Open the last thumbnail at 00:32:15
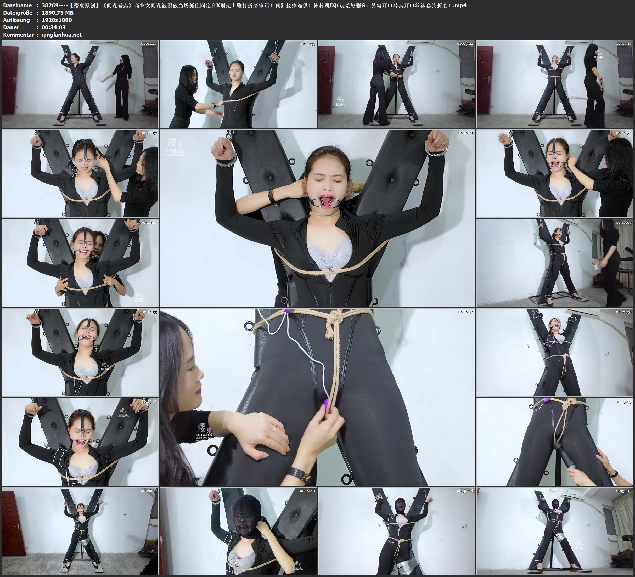This screenshot has width=635, height=577. click(x=555, y=531)
